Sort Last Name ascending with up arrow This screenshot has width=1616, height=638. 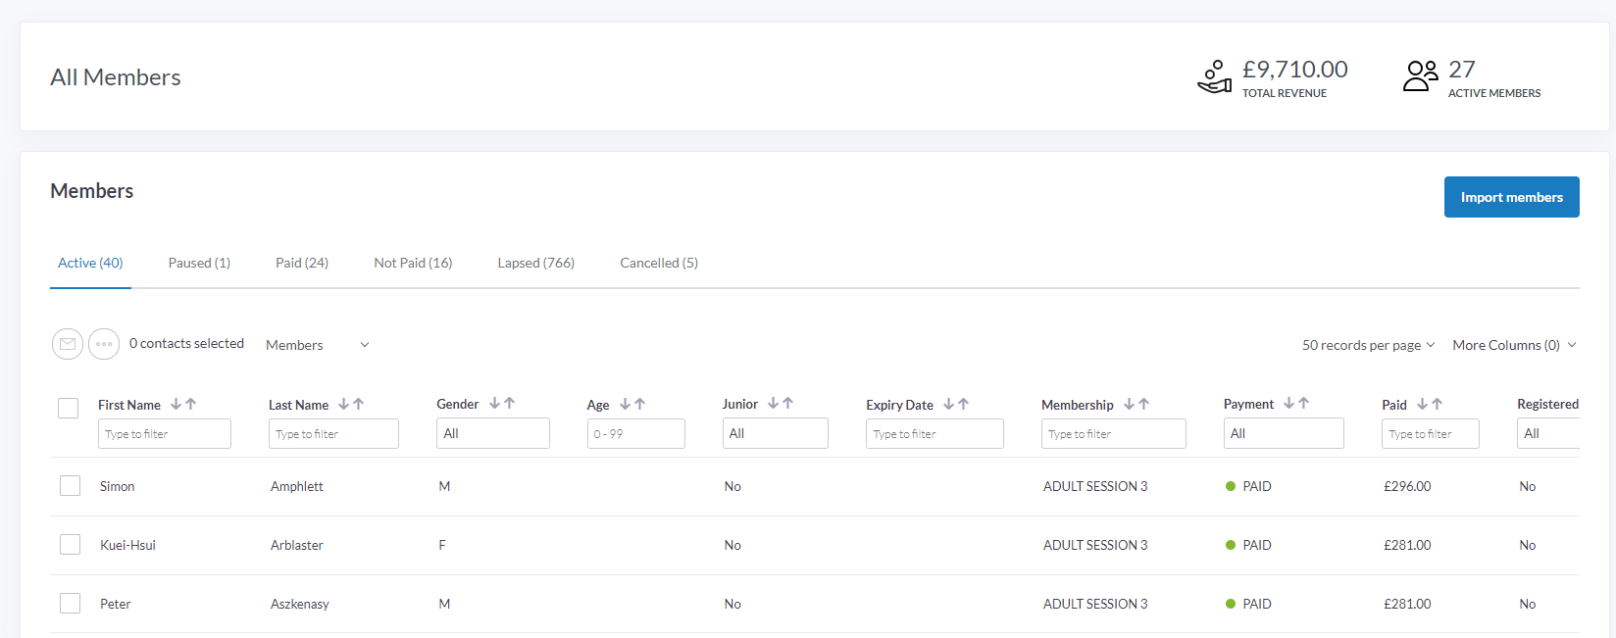tap(359, 404)
